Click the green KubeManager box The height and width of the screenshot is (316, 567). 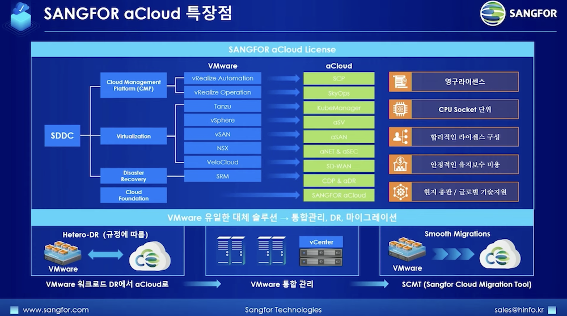(339, 108)
